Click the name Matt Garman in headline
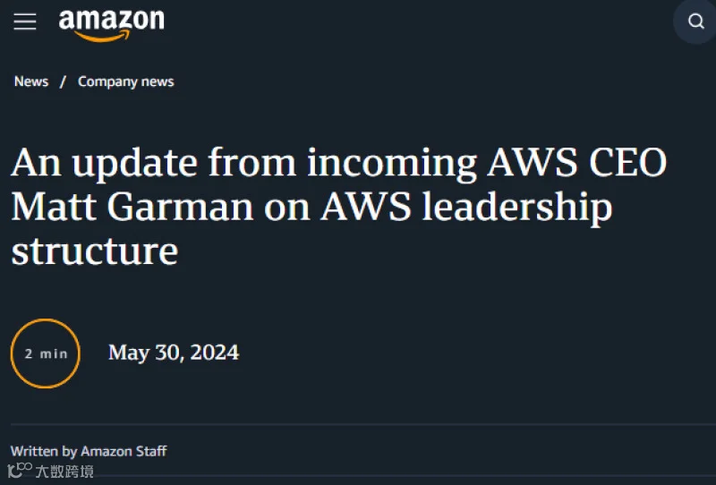 132,208
